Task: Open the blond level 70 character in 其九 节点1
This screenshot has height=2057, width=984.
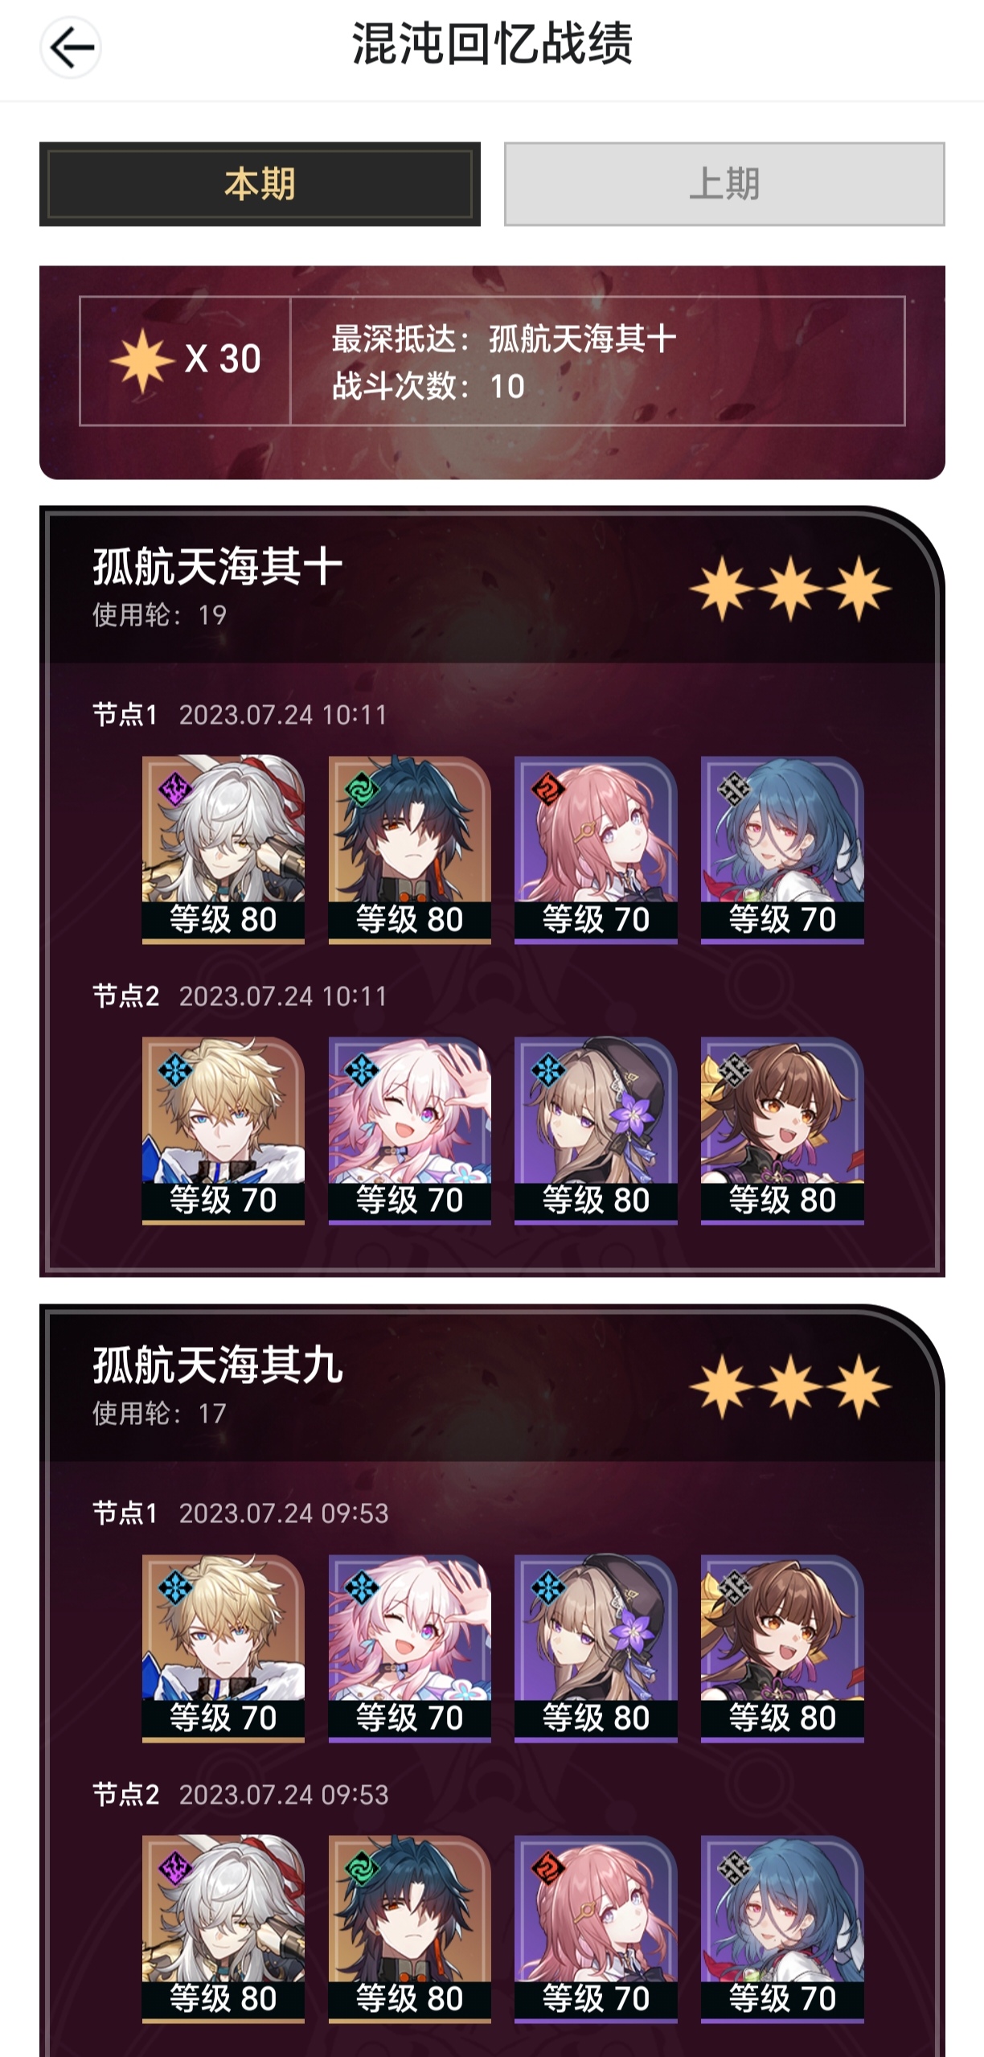Action: (223, 1648)
